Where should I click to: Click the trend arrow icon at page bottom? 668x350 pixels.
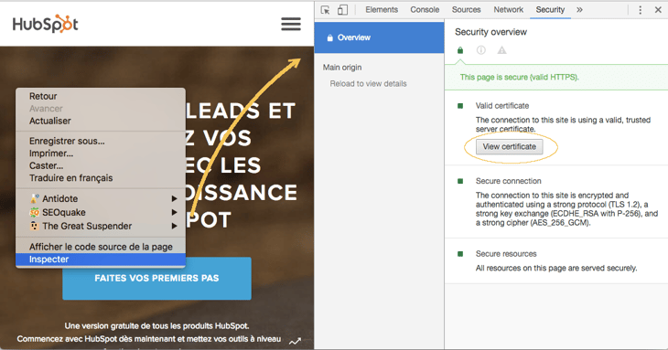[x=295, y=341]
